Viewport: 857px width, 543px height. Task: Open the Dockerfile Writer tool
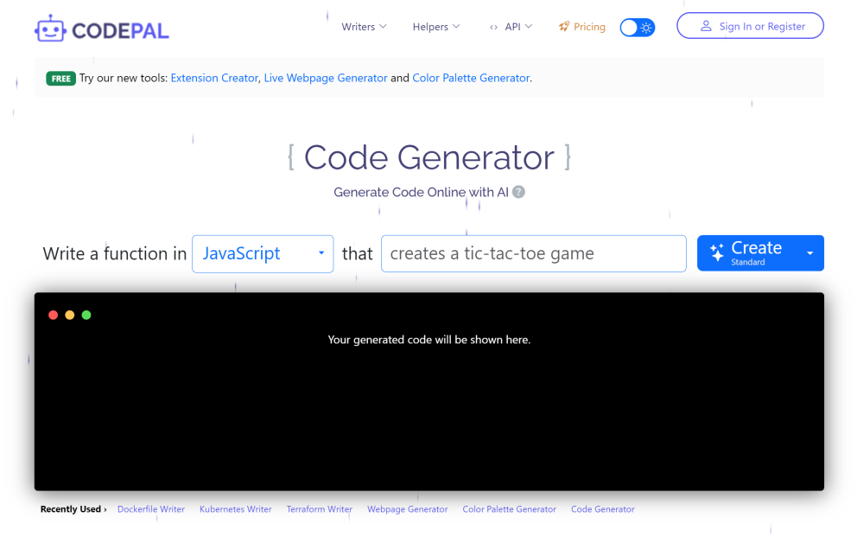click(x=151, y=509)
